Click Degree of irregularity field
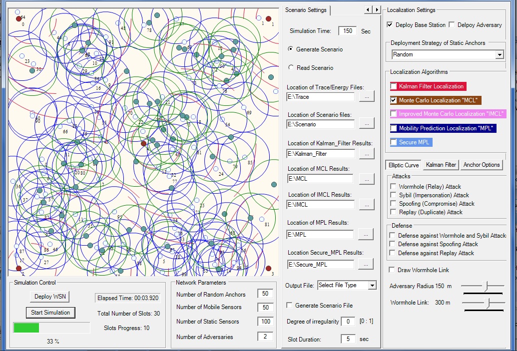This screenshot has width=517, height=351. [348, 322]
